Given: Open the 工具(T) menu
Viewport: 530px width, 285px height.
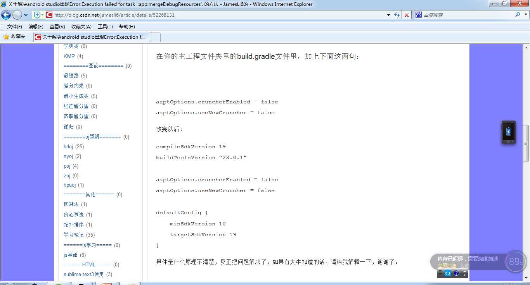Looking at the screenshot, I should click(x=105, y=27).
